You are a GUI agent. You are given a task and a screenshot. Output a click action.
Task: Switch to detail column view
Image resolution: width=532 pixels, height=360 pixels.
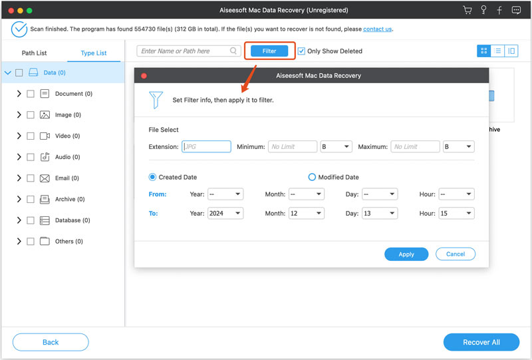click(x=511, y=51)
